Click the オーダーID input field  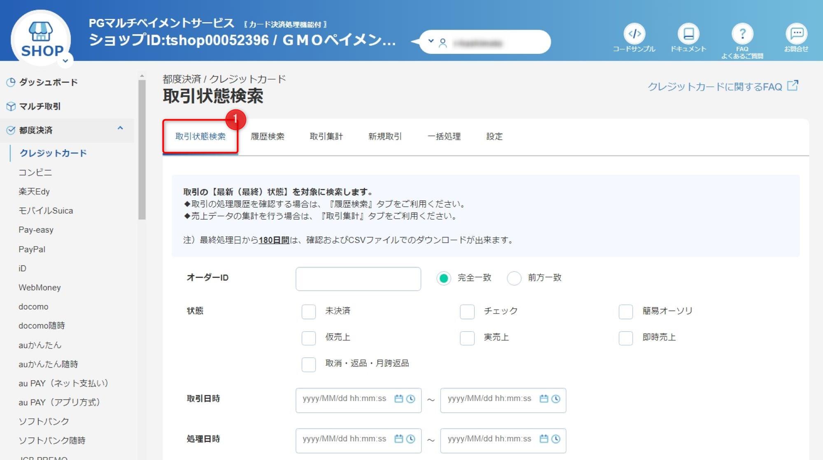[x=358, y=279]
